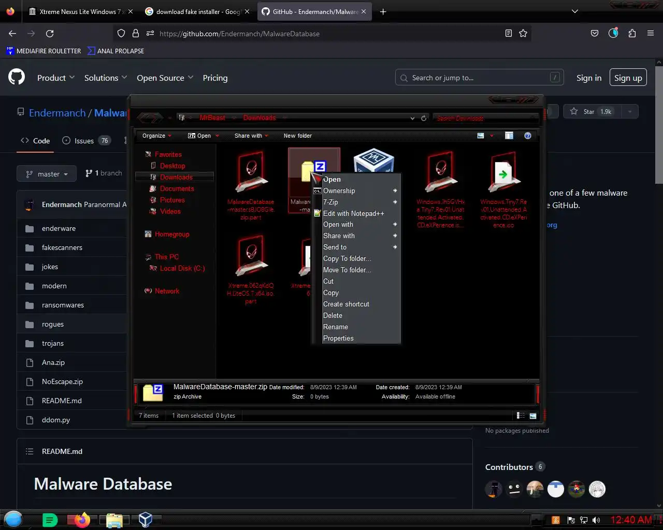Select Local Disk (C:) in navigation pane
The height and width of the screenshot is (530, 663).
click(177, 268)
